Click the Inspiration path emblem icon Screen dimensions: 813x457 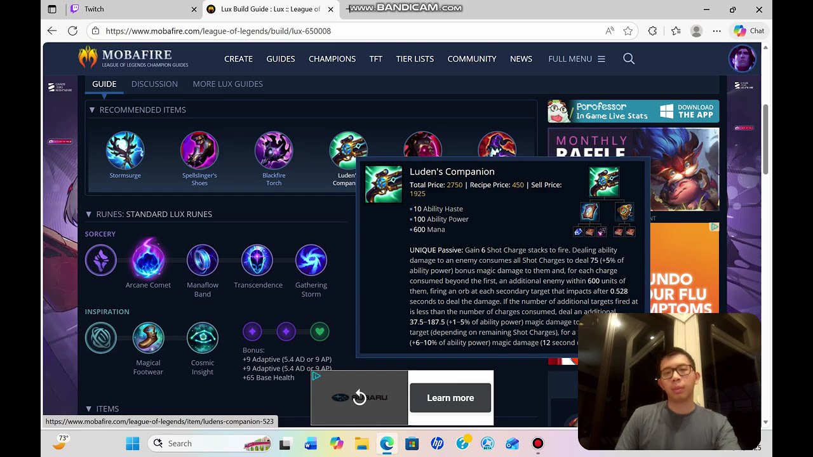(101, 338)
